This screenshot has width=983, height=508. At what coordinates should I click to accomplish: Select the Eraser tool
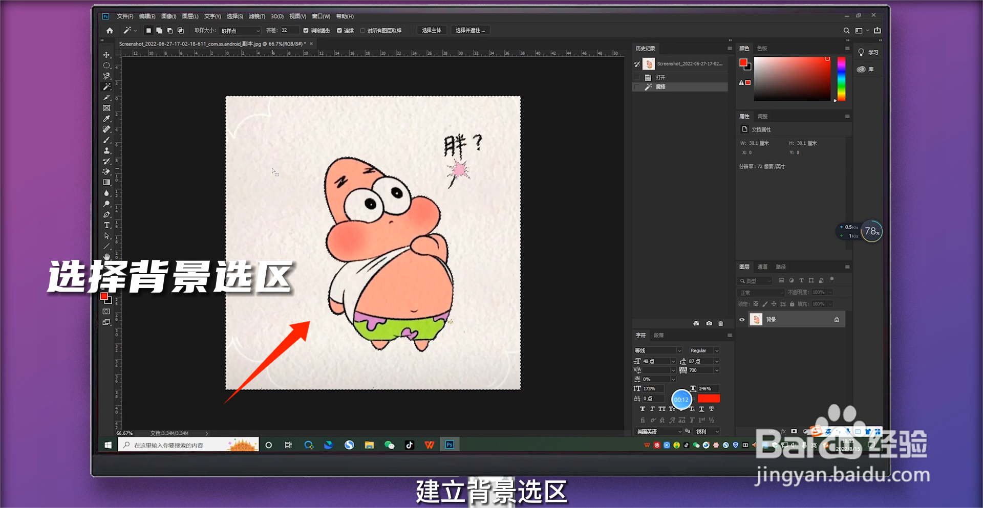coord(106,172)
